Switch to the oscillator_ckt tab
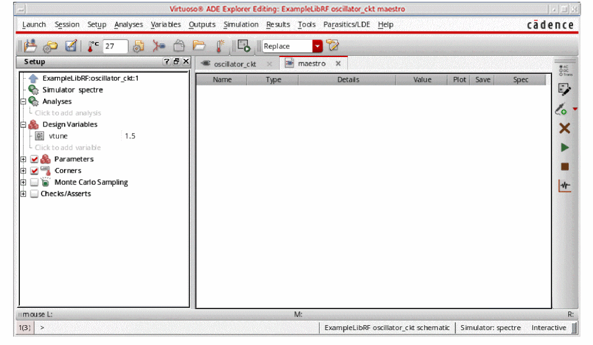 (x=235, y=64)
